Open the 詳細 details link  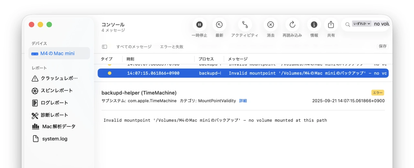pos(243,101)
